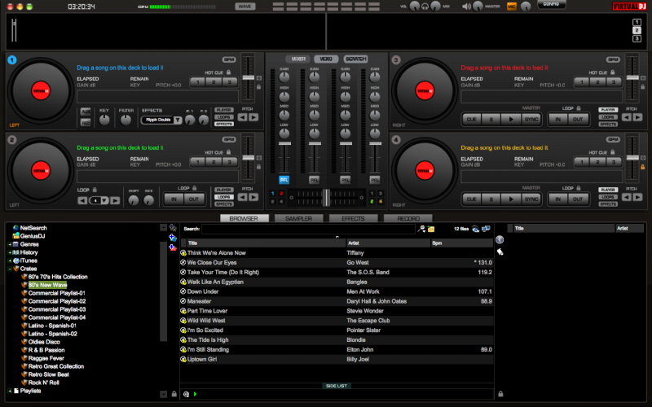Click the monitor display icon in browser toolbar
The image size is (652, 407).
(x=486, y=229)
